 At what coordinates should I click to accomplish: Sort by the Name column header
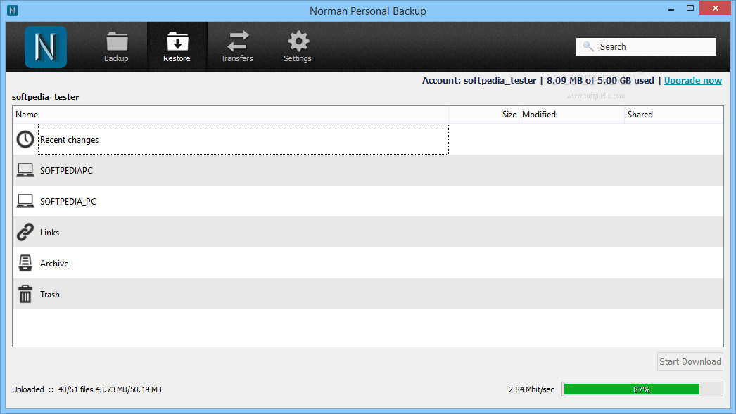coord(231,115)
